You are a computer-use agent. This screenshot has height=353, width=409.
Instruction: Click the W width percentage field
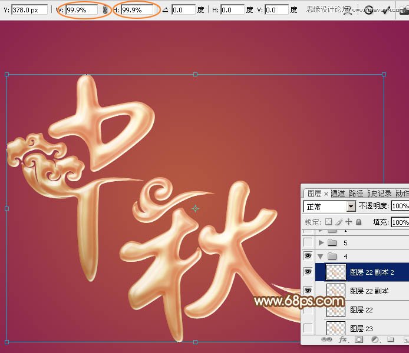(x=81, y=10)
